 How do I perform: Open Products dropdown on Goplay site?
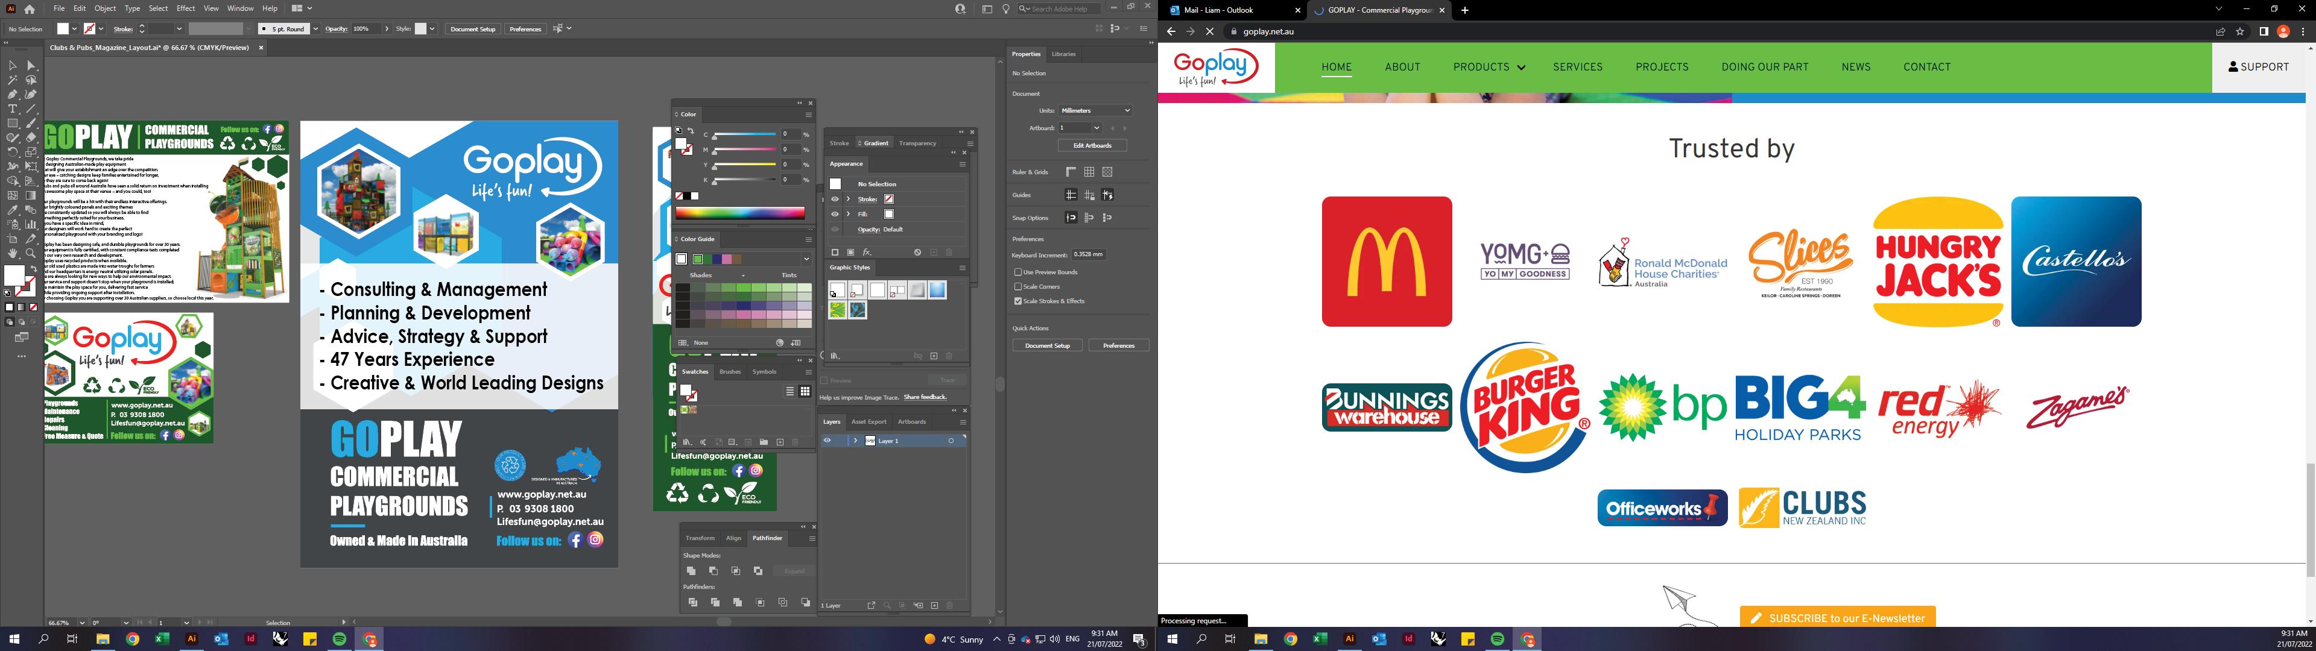[1489, 68]
